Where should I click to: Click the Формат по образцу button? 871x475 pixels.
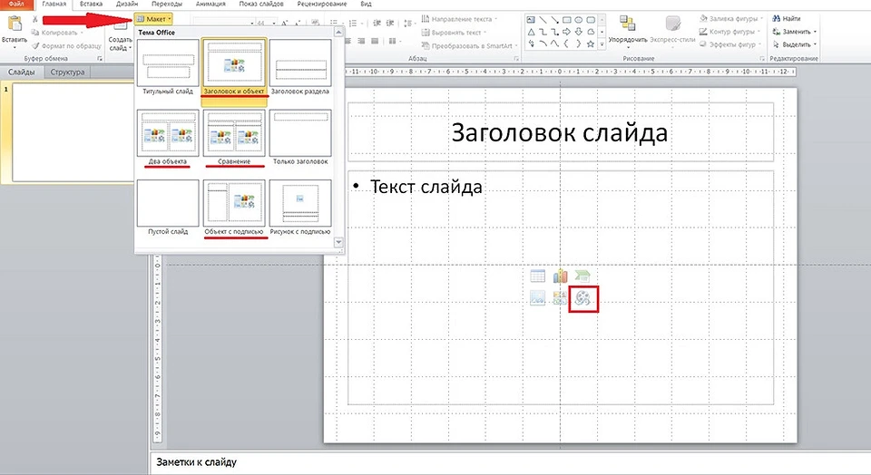pos(66,45)
